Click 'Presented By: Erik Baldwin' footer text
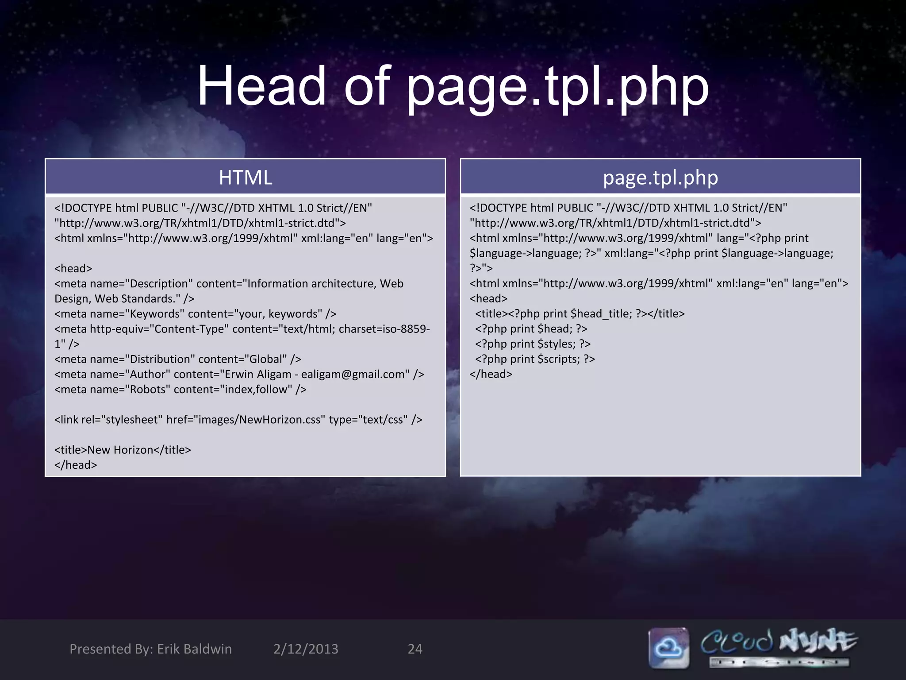 [x=150, y=649]
